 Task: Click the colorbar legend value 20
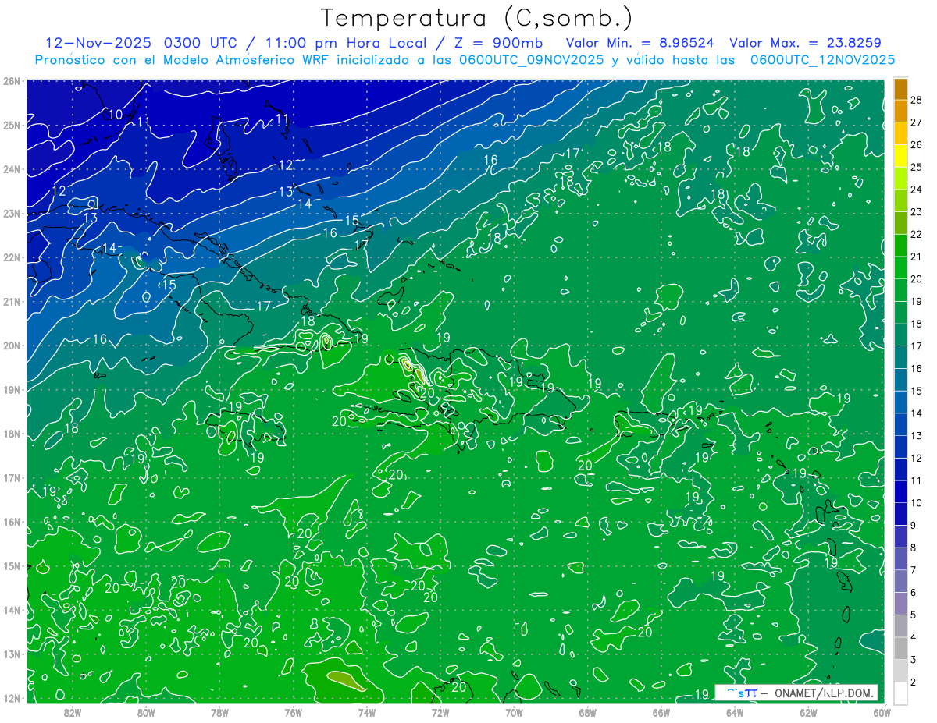pyautogui.click(x=915, y=279)
